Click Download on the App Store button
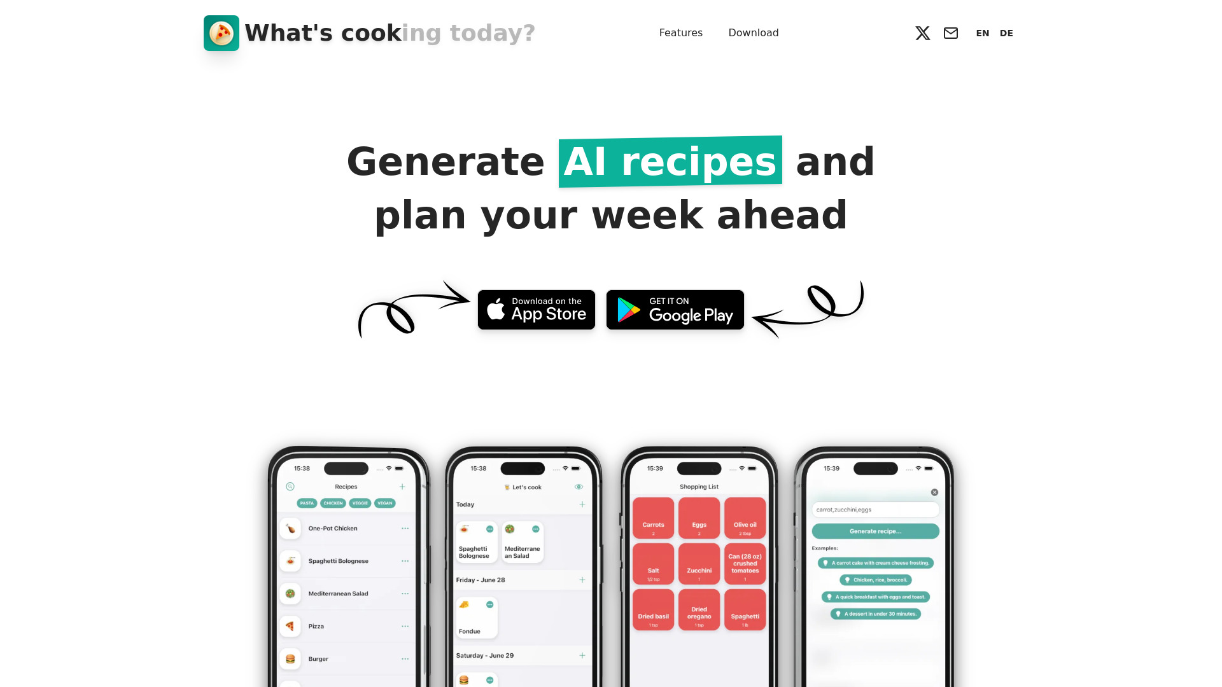This screenshot has width=1222, height=687. pos(537,309)
